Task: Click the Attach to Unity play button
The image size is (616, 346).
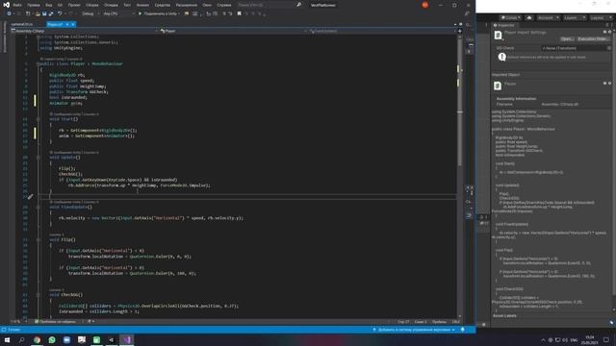Action: pos(159,13)
